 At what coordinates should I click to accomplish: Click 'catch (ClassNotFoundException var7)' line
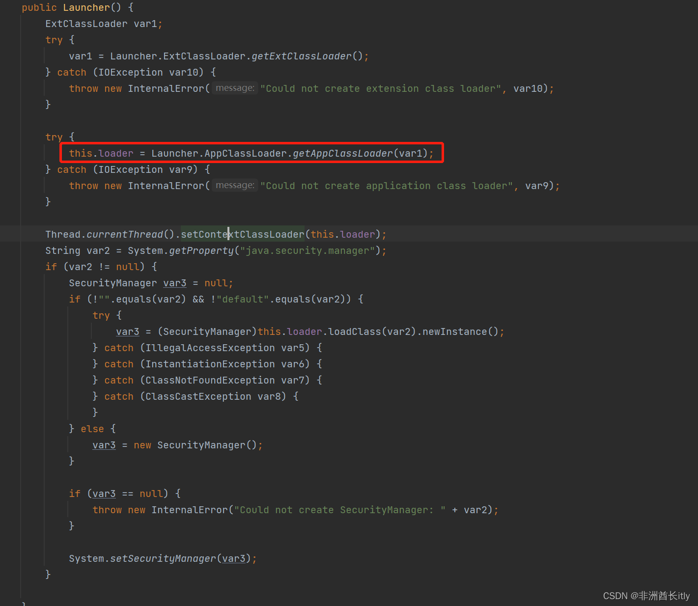(x=207, y=380)
